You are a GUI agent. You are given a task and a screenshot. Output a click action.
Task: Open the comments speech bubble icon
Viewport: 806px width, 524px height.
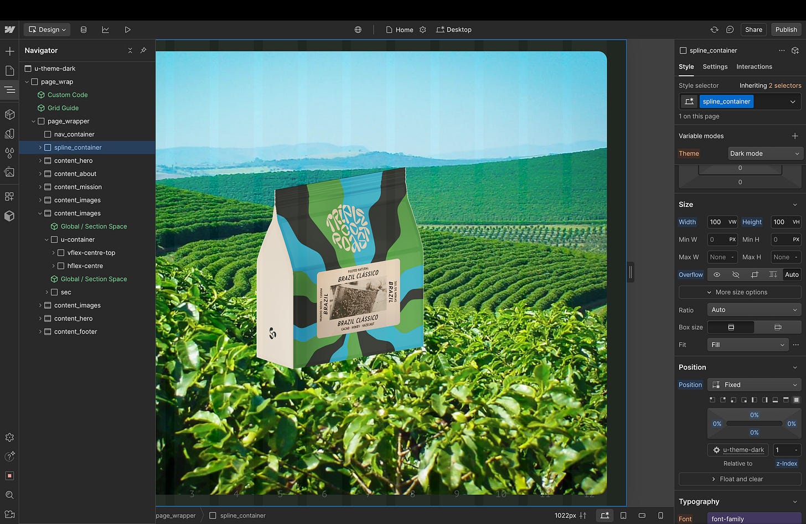click(730, 29)
